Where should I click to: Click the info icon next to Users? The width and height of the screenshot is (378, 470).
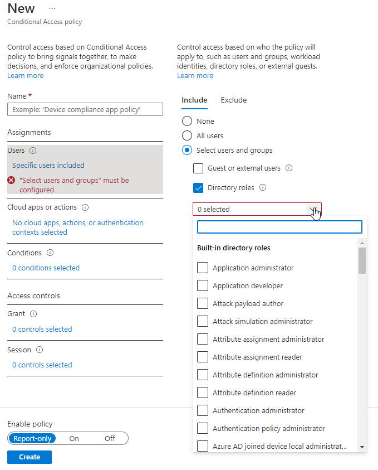coord(33,151)
